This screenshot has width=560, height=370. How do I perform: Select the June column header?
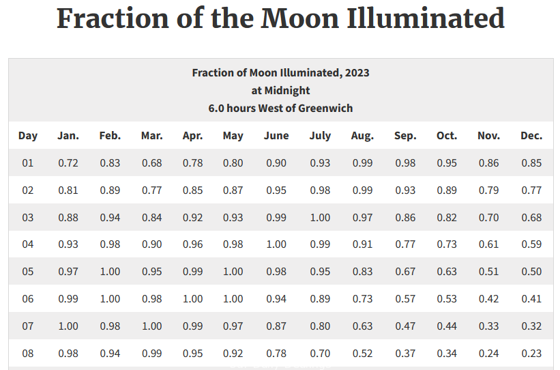tap(276, 135)
